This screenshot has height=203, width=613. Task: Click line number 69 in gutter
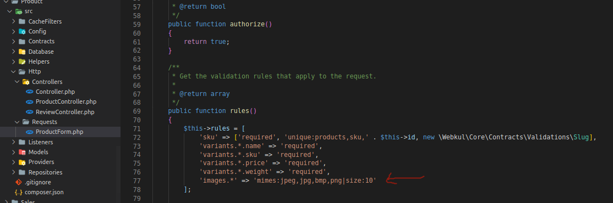(x=137, y=111)
